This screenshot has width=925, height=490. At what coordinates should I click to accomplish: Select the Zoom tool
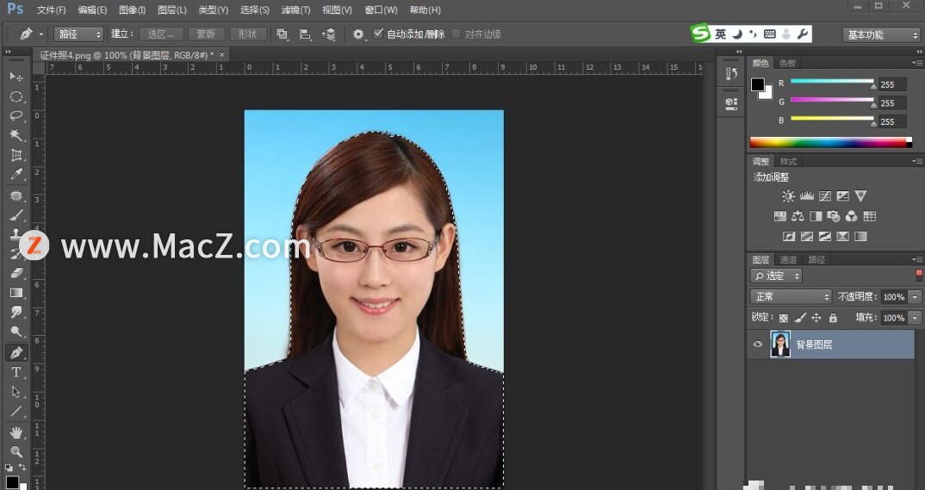(16, 452)
